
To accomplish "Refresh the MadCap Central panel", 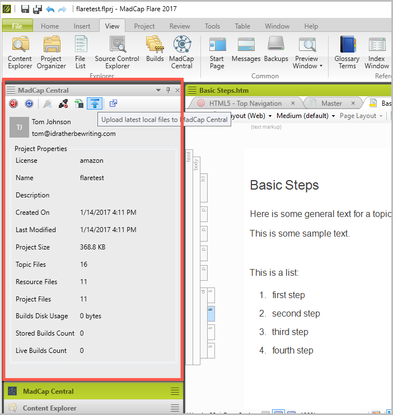I will pyautogui.click(x=29, y=103).
